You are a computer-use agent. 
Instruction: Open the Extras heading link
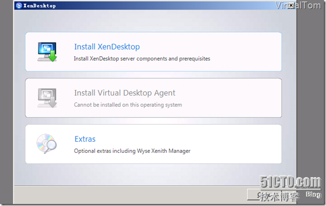[85, 139]
